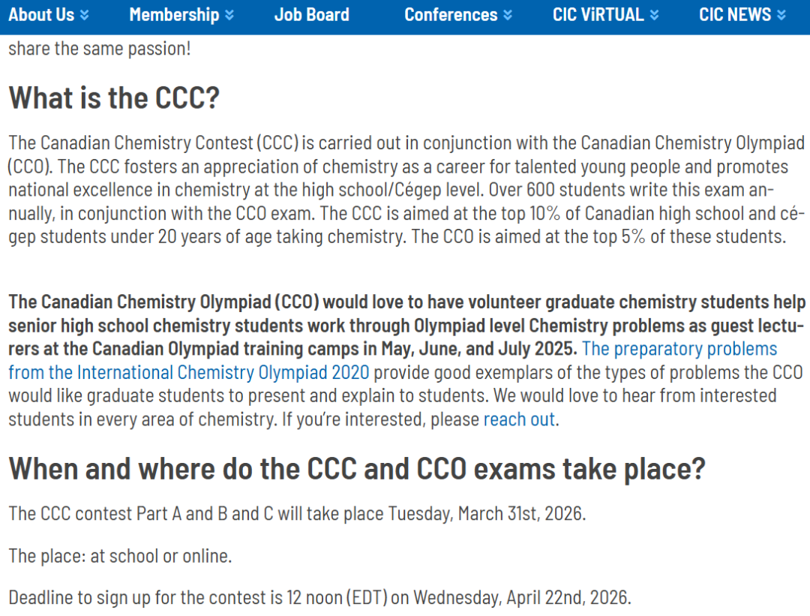
Task: Expand the Membership dropdown chevron
Action: point(229,15)
